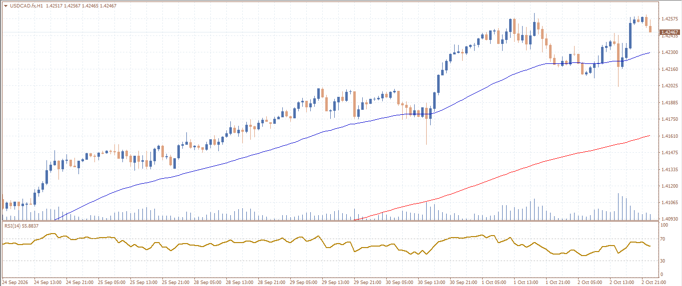
Task: Click the 1.41610 price axis label
Action: click(x=670, y=136)
